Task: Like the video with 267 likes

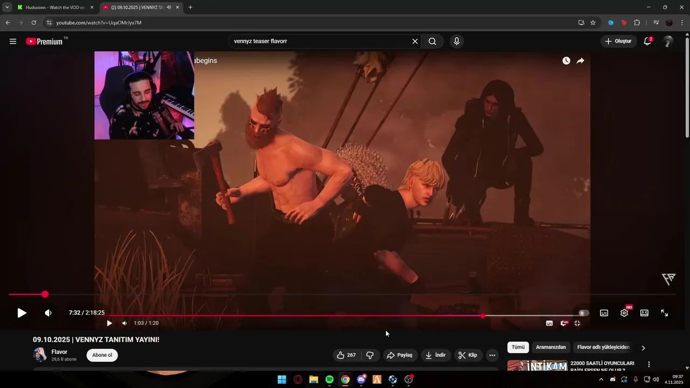Action: (346, 355)
